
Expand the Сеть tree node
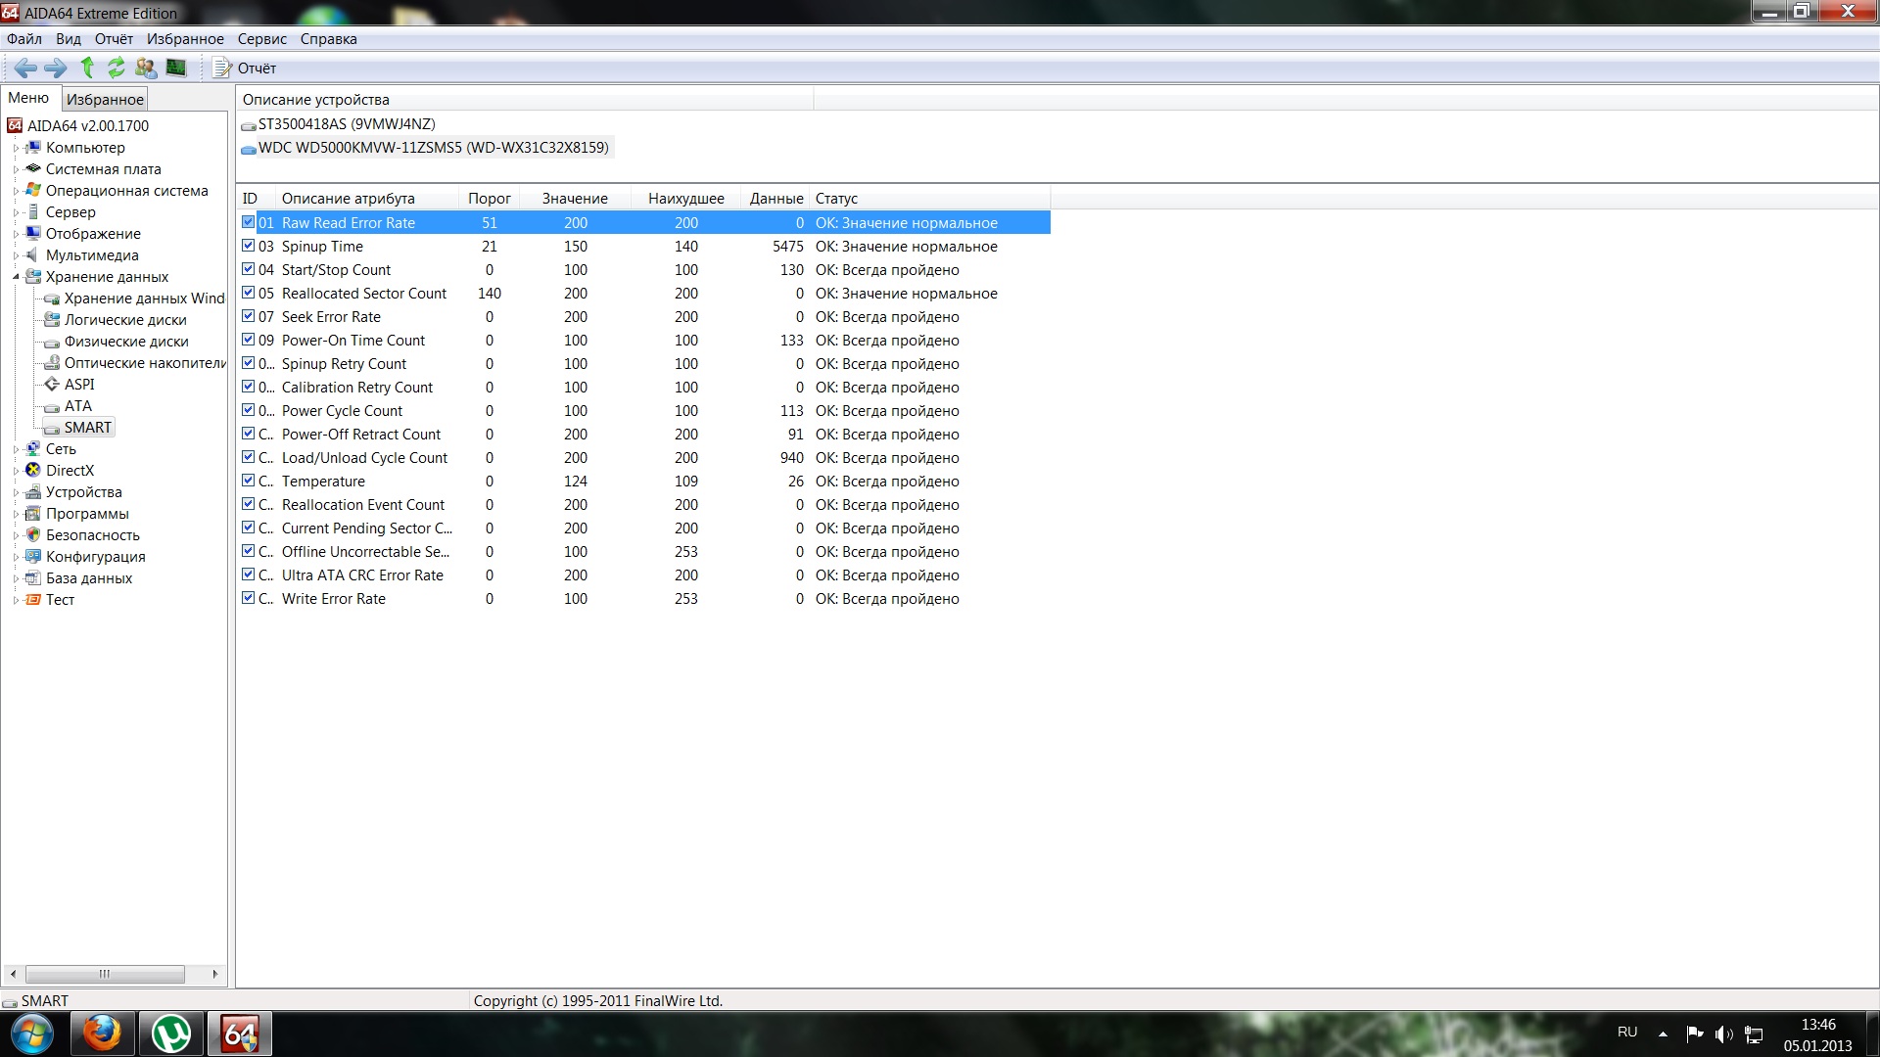point(16,449)
